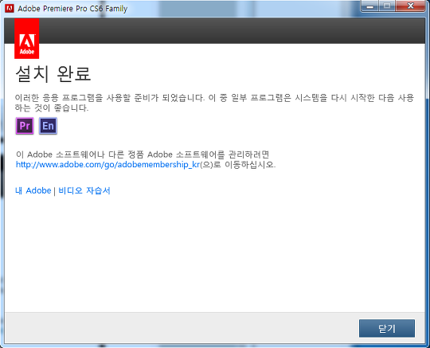Screen dimensions: 430x348
Task: Close the window using the X button
Action: coord(411,6)
